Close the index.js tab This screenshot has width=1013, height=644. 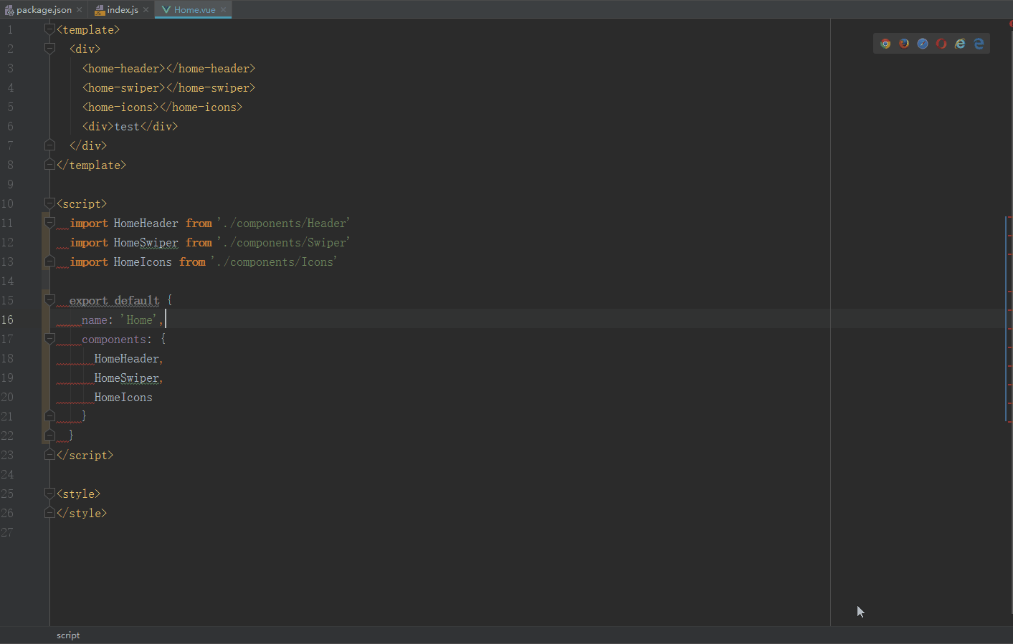[x=146, y=9]
